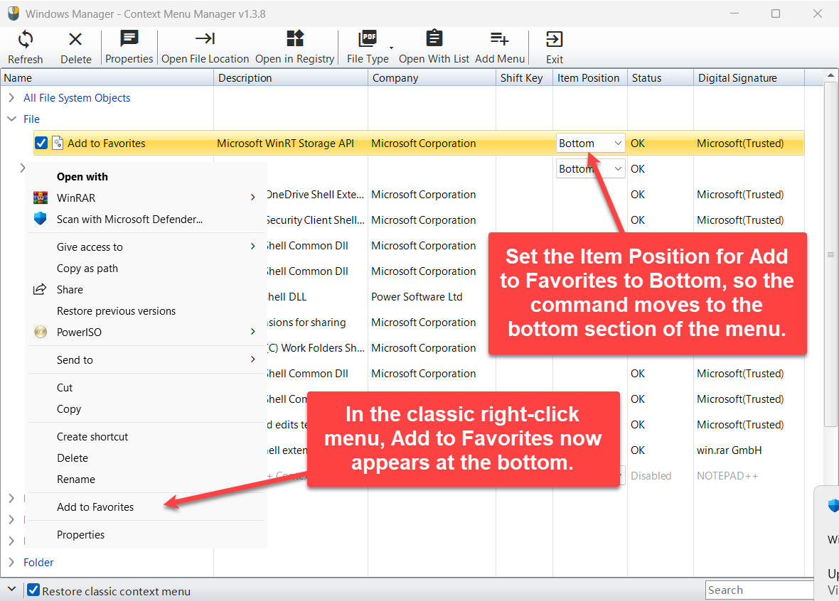
Task: Choose Delete in the context menu
Action: (146, 458)
